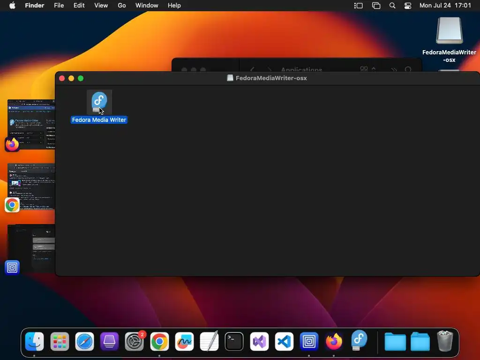Viewport: 480px width, 360px height.
Task: Switch to Firefox window in Stage Manager
Action: click(x=31, y=124)
